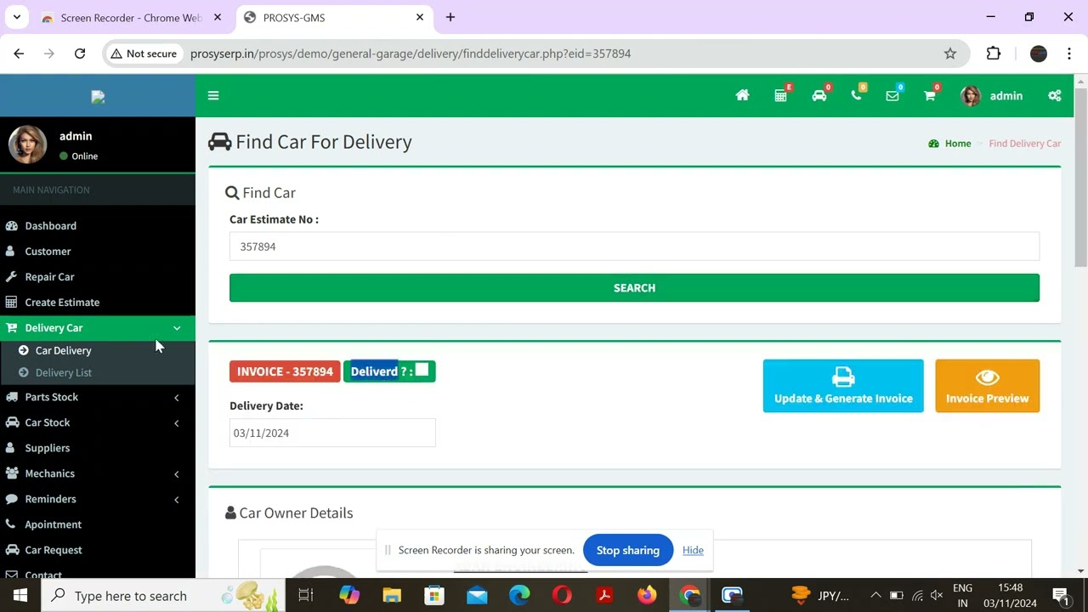This screenshot has width=1088, height=612.
Task: Open Invoice Preview button
Action: click(987, 386)
